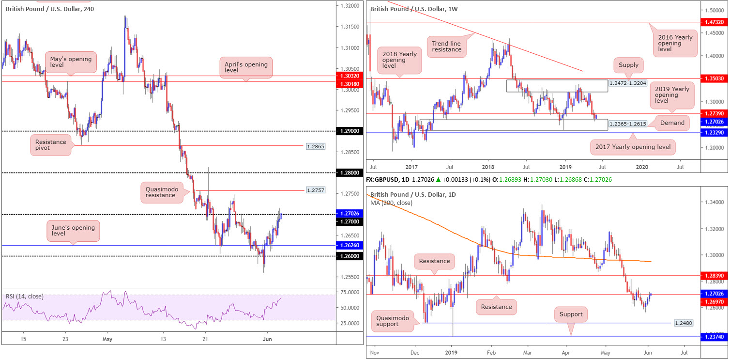This screenshot has height=360, width=730.
Task: Click the 1.2865 pivot value label
Action: tap(315, 145)
